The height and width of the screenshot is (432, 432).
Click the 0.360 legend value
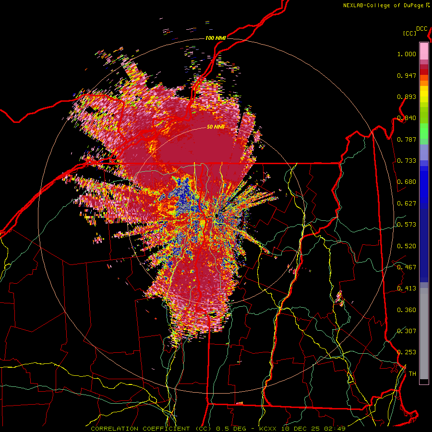(407, 310)
